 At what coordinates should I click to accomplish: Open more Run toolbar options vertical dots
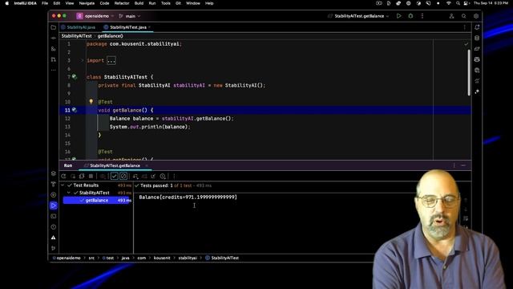click(174, 177)
